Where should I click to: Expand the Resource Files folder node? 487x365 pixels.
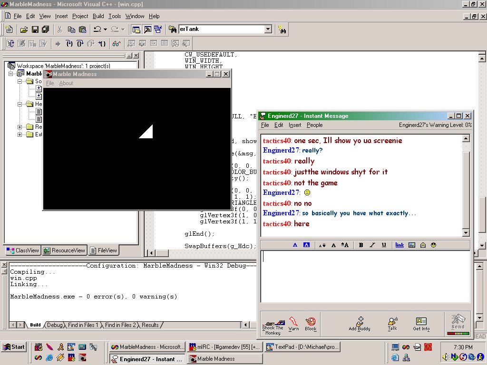pos(20,127)
